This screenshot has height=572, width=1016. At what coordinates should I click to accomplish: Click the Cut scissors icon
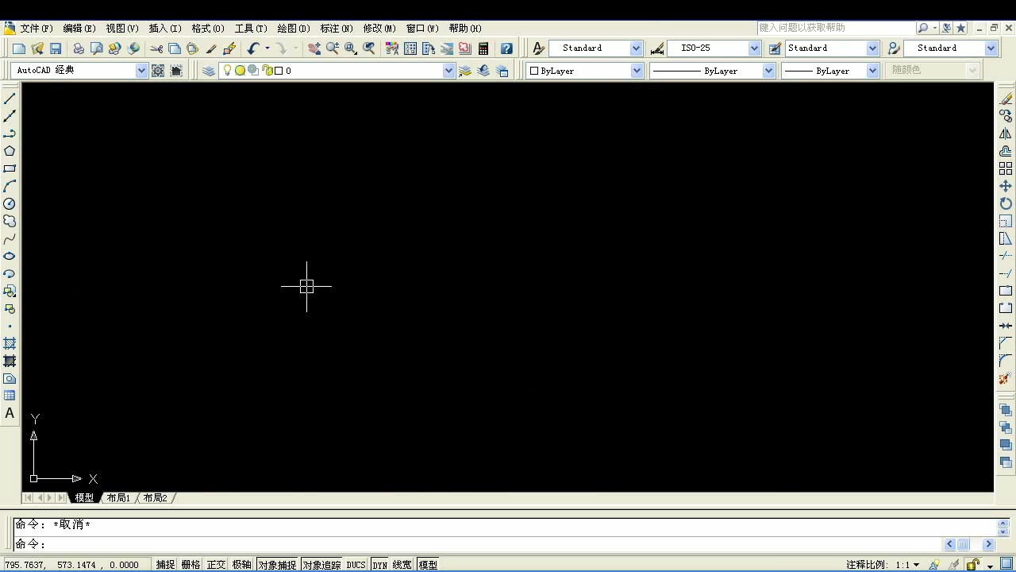coord(156,48)
